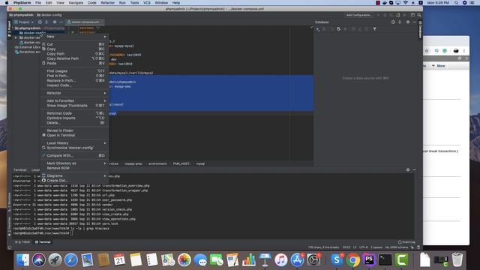Open Finder from the Dock
The image size is (480, 270).
tap(22, 260)
